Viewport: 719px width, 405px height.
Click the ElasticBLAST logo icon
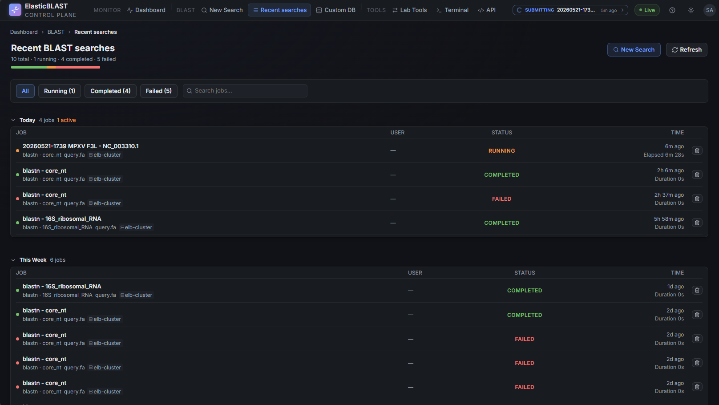tap(15, 10)
